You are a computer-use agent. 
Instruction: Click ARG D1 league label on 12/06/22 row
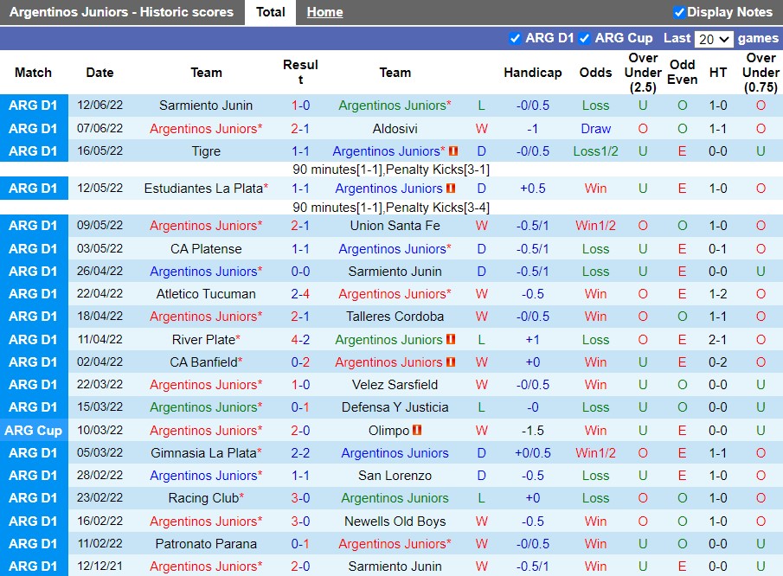[x=34, y=106]
